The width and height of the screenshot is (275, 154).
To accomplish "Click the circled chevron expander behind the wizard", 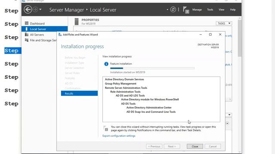I will (227, 123).
